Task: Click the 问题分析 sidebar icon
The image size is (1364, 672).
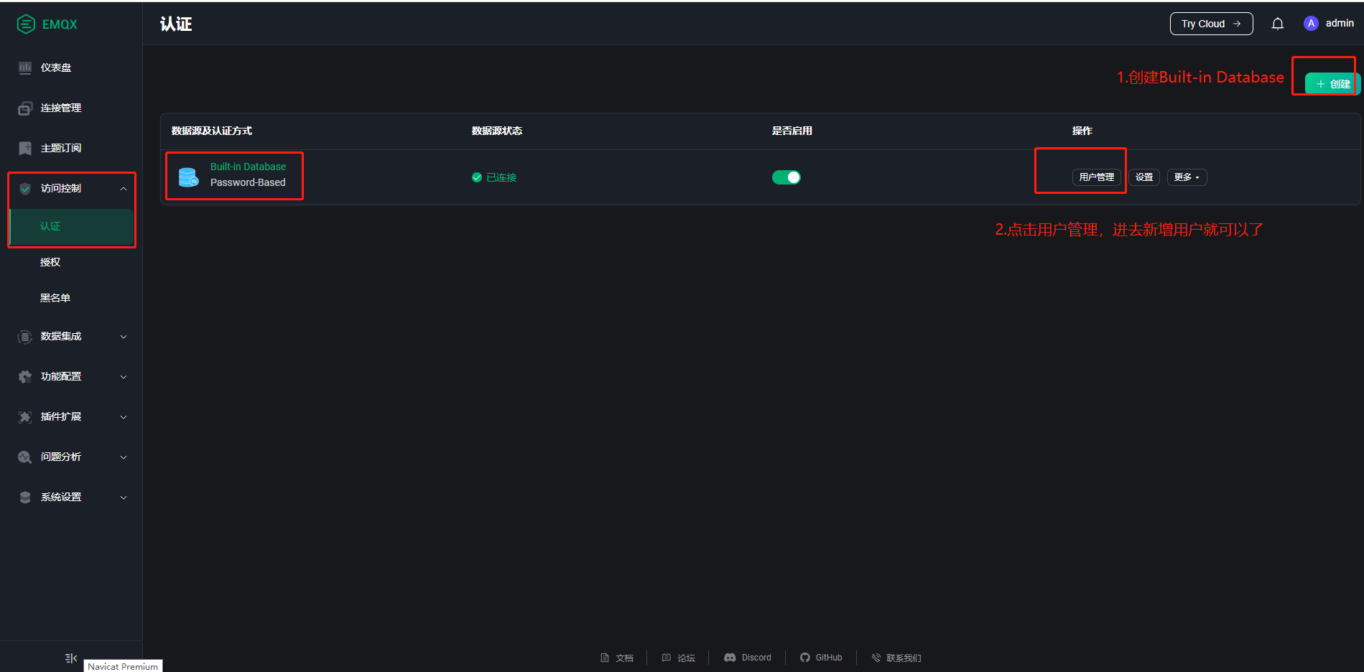Action: 25,457
